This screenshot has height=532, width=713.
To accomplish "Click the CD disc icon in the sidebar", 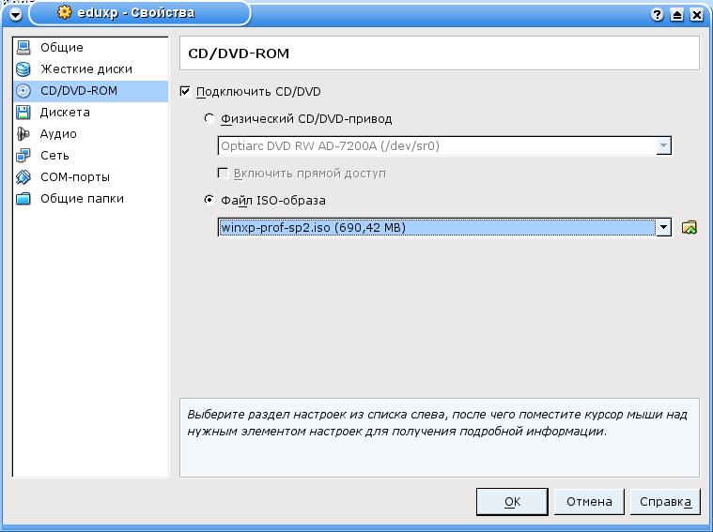I will 23,91.
